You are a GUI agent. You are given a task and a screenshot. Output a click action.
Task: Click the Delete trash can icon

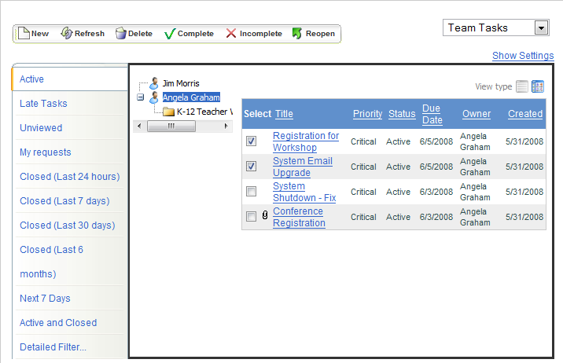[120, 33]
